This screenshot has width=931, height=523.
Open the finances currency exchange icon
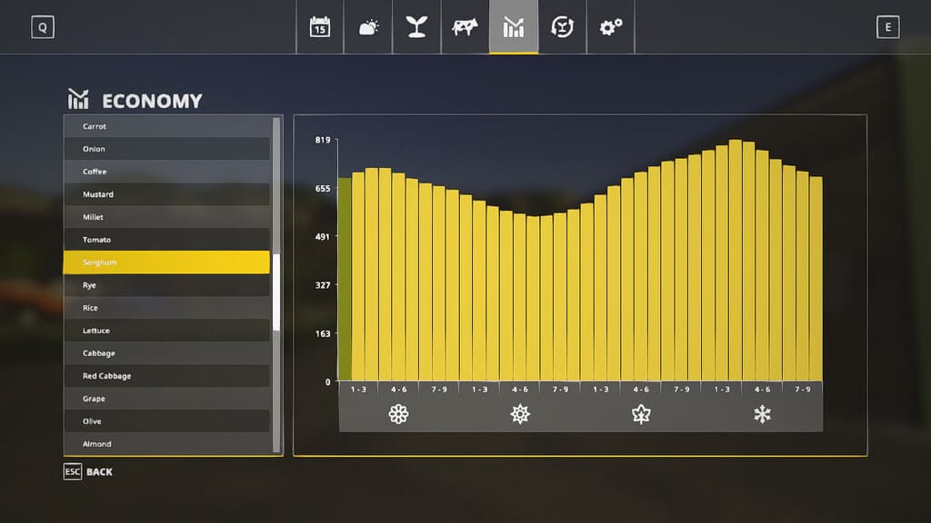(x=562, y=27)
